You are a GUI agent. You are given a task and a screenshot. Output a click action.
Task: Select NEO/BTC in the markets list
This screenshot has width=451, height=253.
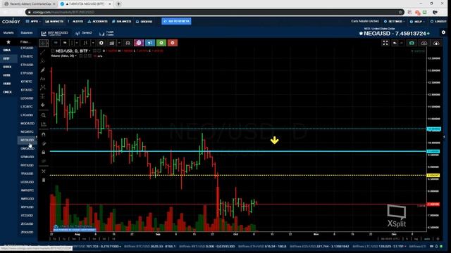pos(27,131)
